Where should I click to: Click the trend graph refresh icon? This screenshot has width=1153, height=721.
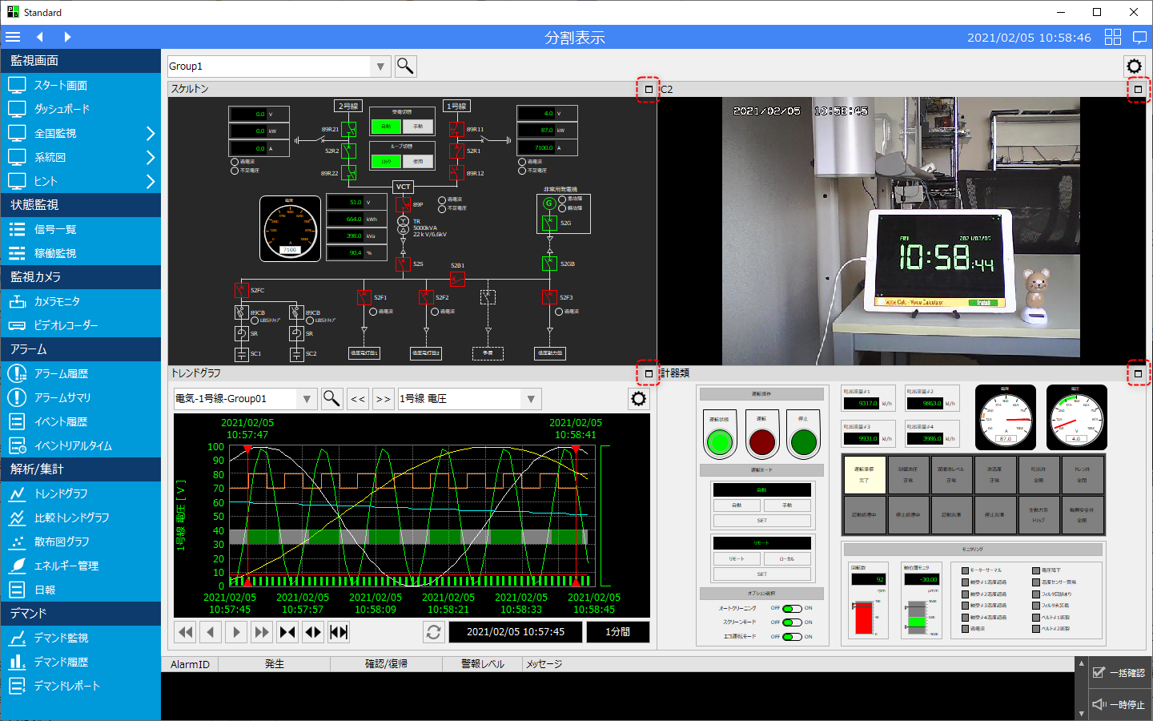433,632
